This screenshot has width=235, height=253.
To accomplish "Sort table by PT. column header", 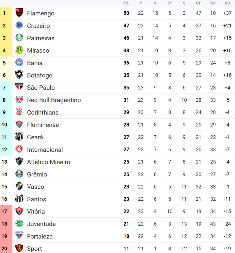I will 126,3.
